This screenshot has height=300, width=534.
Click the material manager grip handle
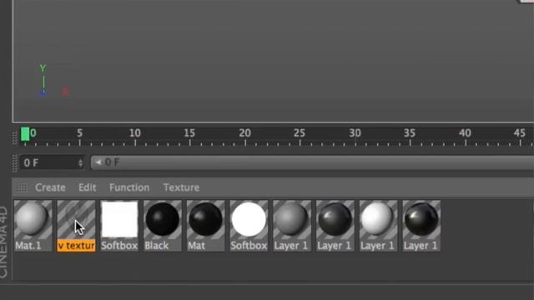click(23, 187)
